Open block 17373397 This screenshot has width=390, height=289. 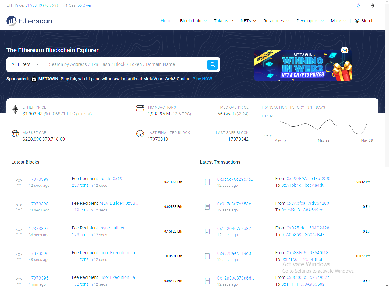point(38,229)
